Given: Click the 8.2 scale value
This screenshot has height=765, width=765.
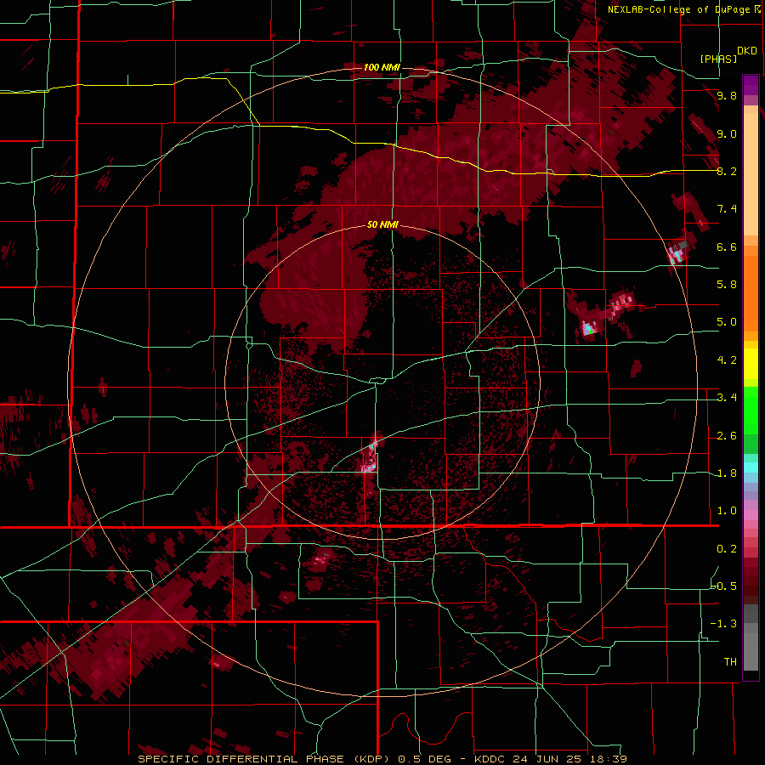Looking at the screenshot, I should tap(727, 171).
